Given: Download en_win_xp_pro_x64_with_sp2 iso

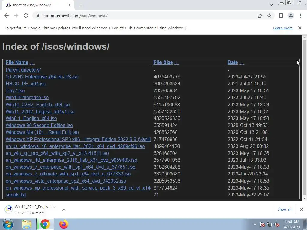Looking at the screenshot, I should point(57,153).
